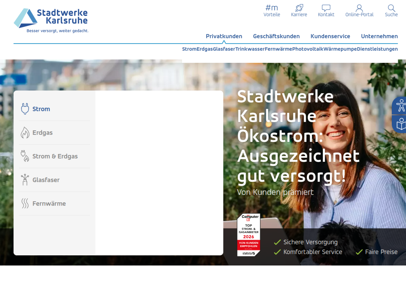Click the Computer Bild Top Anbieter 2026 badge
This screenshot has width=406, height=304.
pos(249,235)
